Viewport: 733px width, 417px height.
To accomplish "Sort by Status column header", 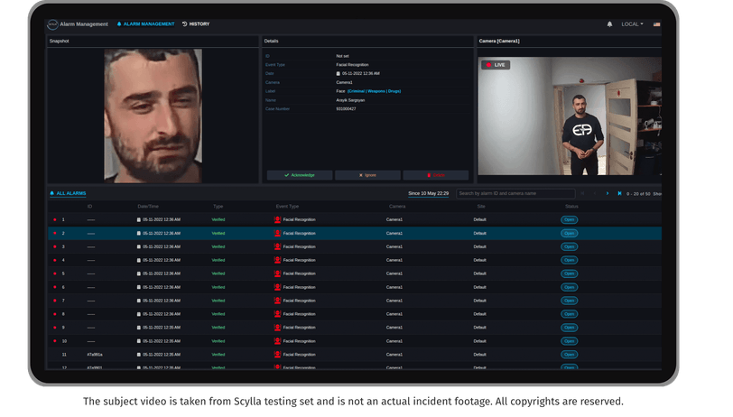I will point(571,207).
